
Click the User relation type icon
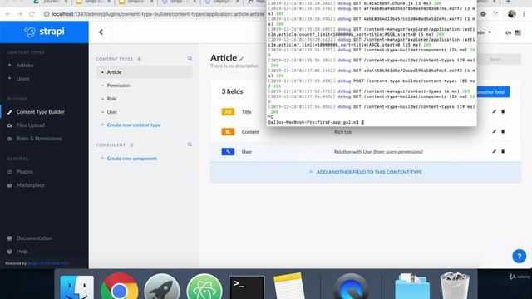click(228, 152)
